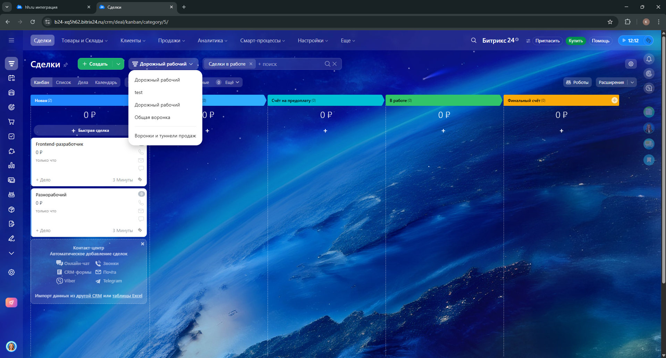Pin the Сделки page with pin icon
666x358 pixels.
tap(66, 65)
